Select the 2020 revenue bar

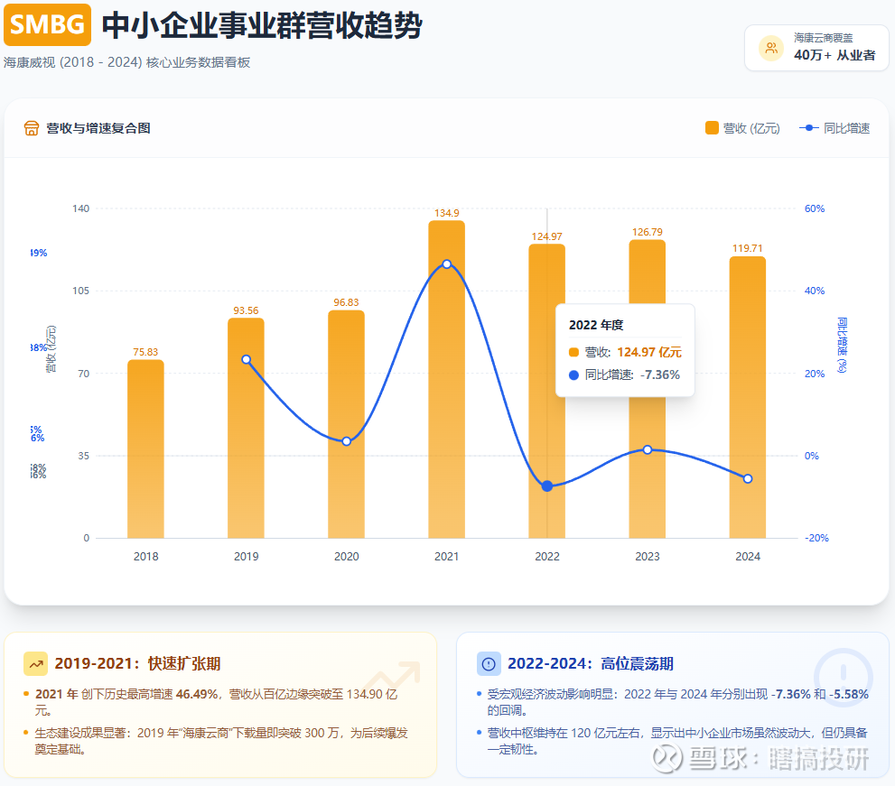pos(347,424)
